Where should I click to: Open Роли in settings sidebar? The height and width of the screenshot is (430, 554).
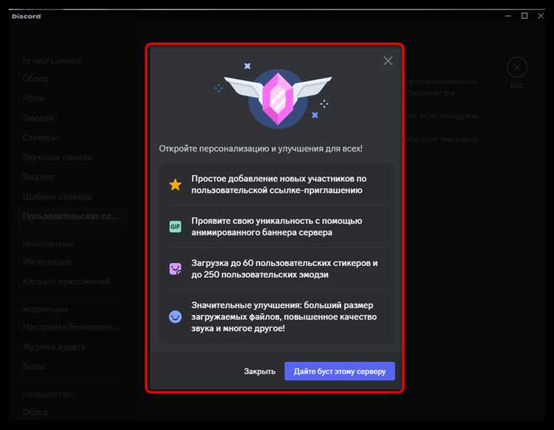tap(33, 98)
